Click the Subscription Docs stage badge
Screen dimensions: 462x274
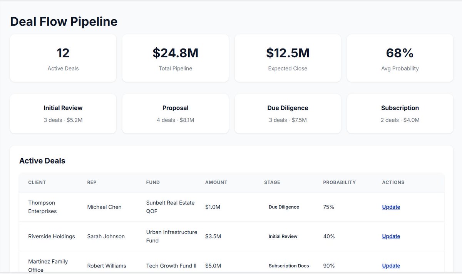[289, 266]
